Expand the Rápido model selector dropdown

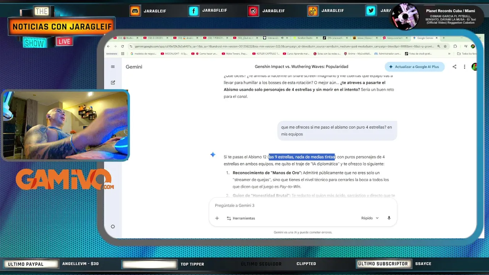coord(370,218)
